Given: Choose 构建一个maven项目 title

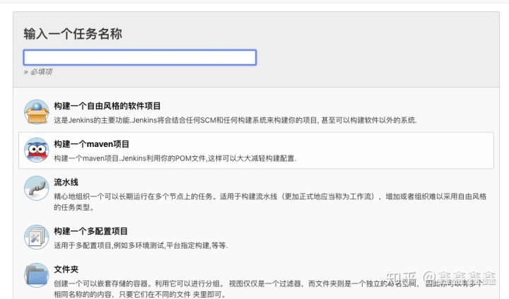Looking at the screenshot, I should tap(91, 143).
